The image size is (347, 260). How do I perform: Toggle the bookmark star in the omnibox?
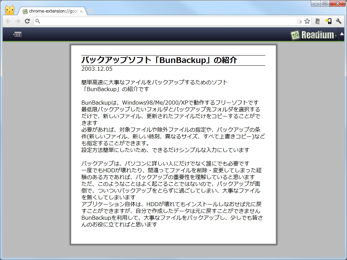coord(307,21)
